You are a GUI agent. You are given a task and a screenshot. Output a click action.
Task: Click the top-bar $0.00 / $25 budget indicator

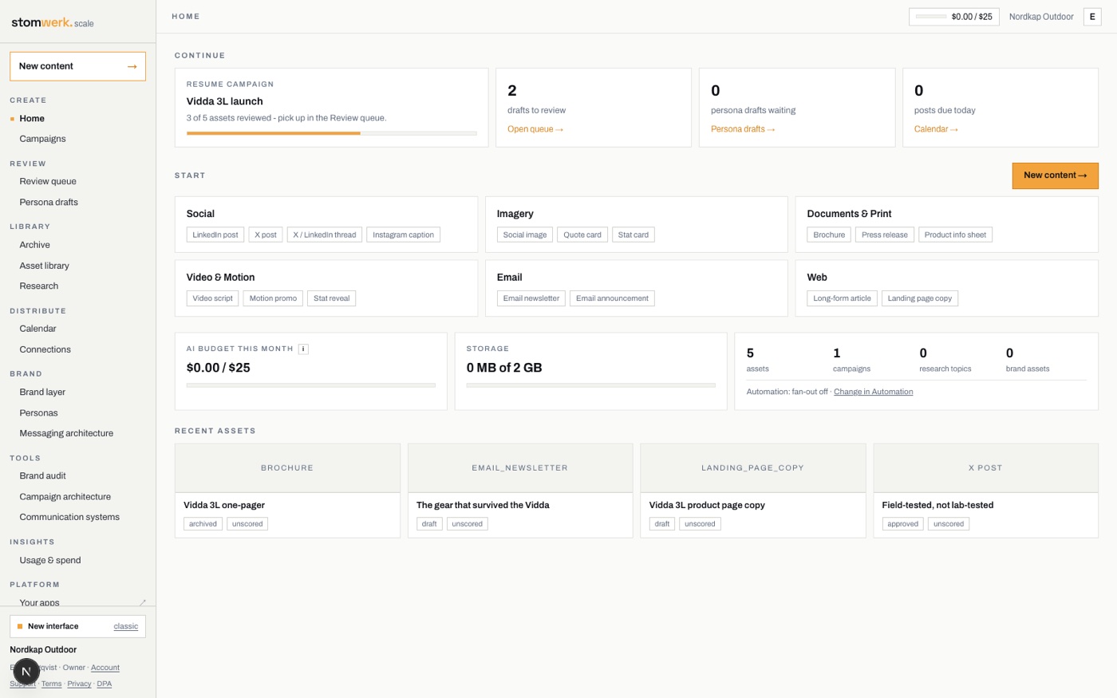pos(954,17)
